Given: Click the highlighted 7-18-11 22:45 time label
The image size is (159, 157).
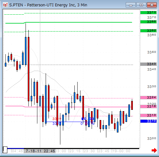Looking at the screenshot, I should coord(40,151).
